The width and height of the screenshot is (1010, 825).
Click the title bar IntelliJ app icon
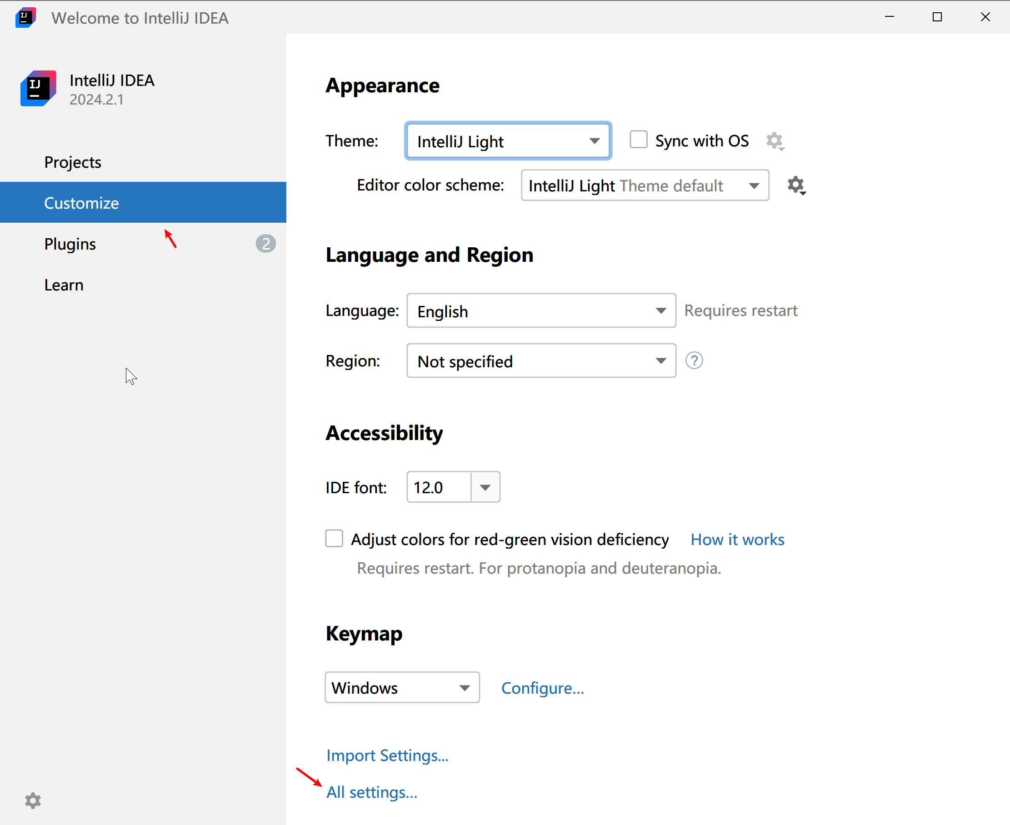pos(25,18)
